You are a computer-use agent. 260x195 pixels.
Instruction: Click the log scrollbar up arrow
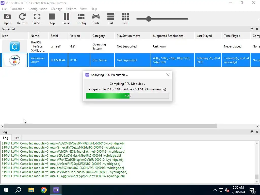click(x=256, y=143)
